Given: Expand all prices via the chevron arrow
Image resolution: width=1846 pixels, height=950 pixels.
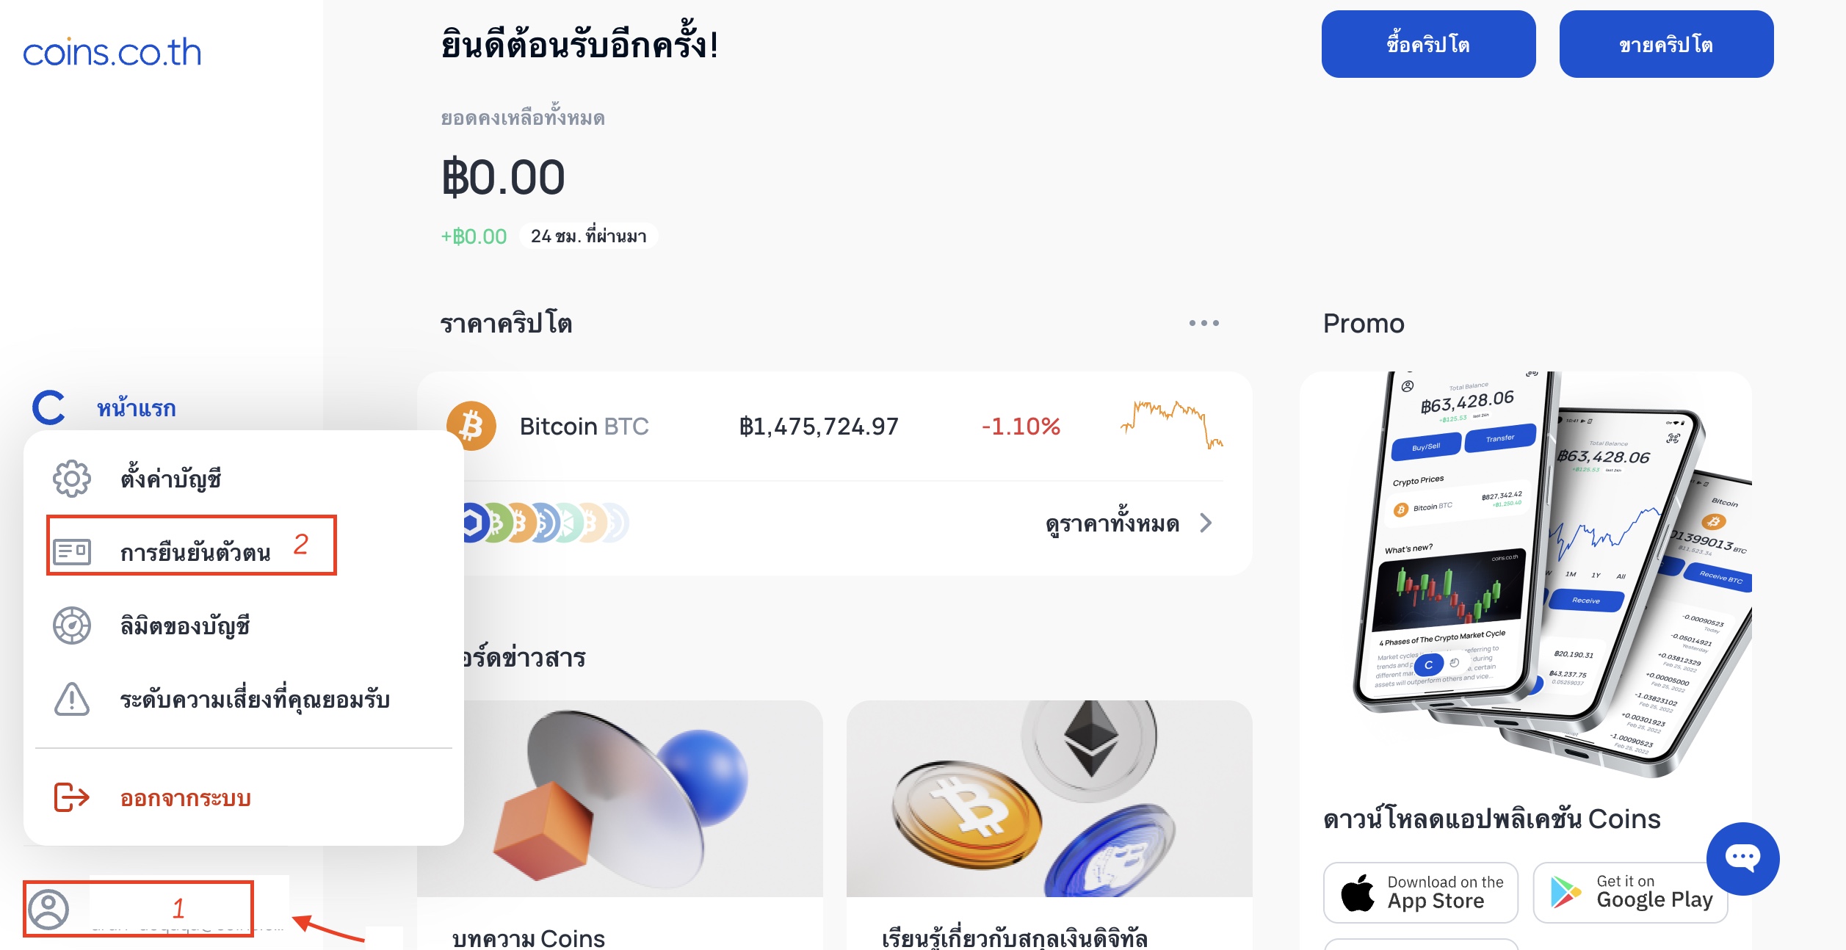Looking at the screenshot, I should 1206,523.
